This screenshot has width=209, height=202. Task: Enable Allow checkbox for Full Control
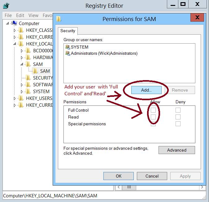click(153, 110)
